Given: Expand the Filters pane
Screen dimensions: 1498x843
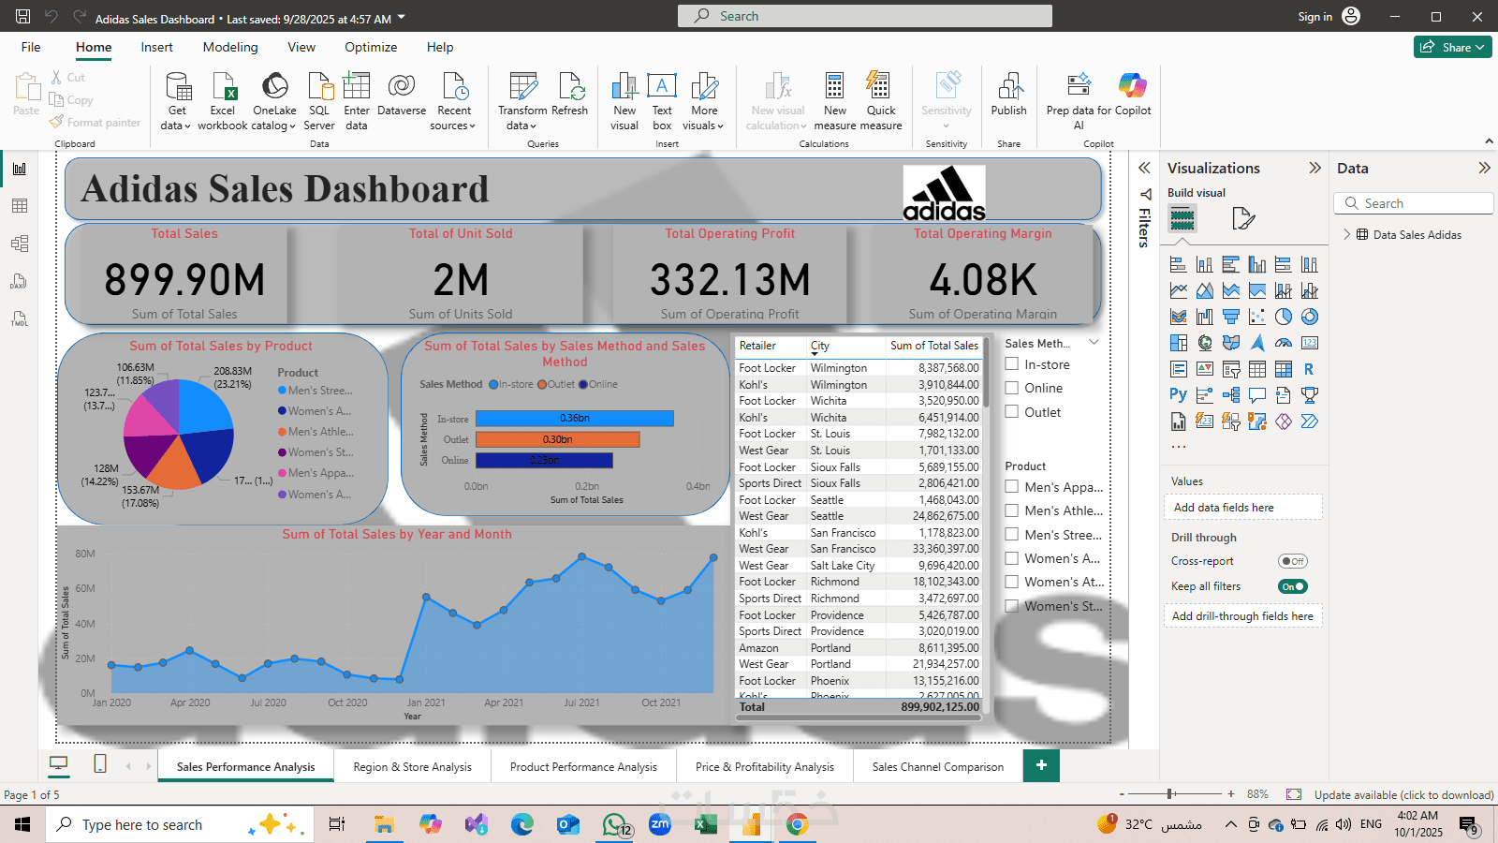Looking at the screenshot, I should pos(1144,168).
